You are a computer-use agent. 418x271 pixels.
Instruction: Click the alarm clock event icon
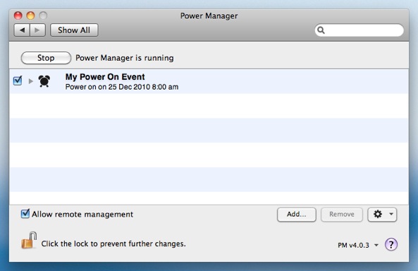tap(44, 81)
